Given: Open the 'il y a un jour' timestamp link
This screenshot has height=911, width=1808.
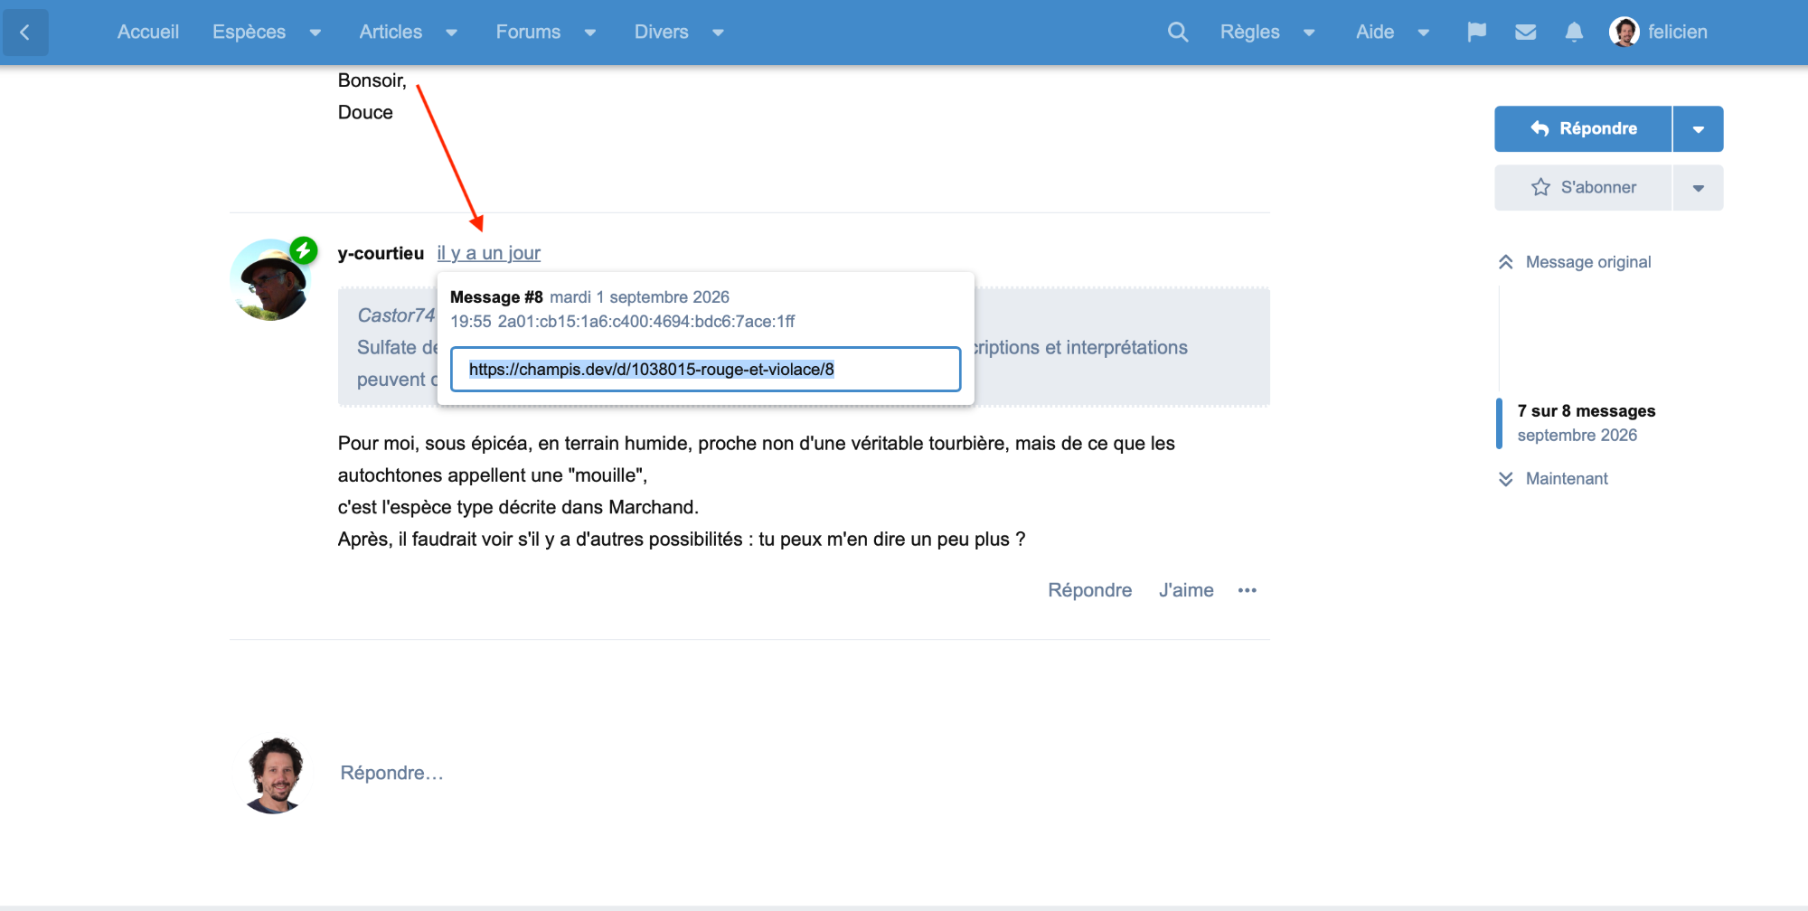Looking at the screenshot, I should tap(488, 254).
